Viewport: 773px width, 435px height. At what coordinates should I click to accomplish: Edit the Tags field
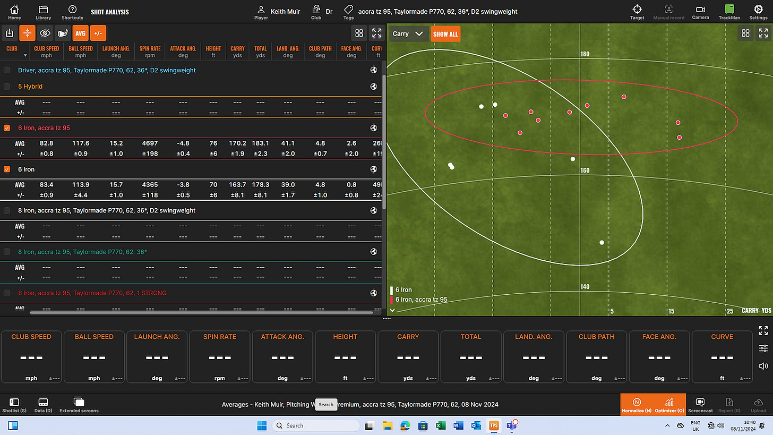click(430, 11)
